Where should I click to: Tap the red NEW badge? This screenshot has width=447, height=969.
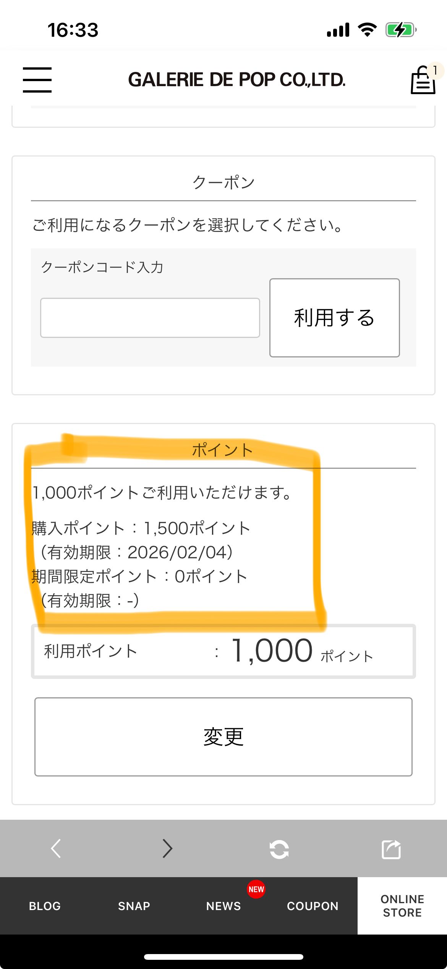(256, 889)
